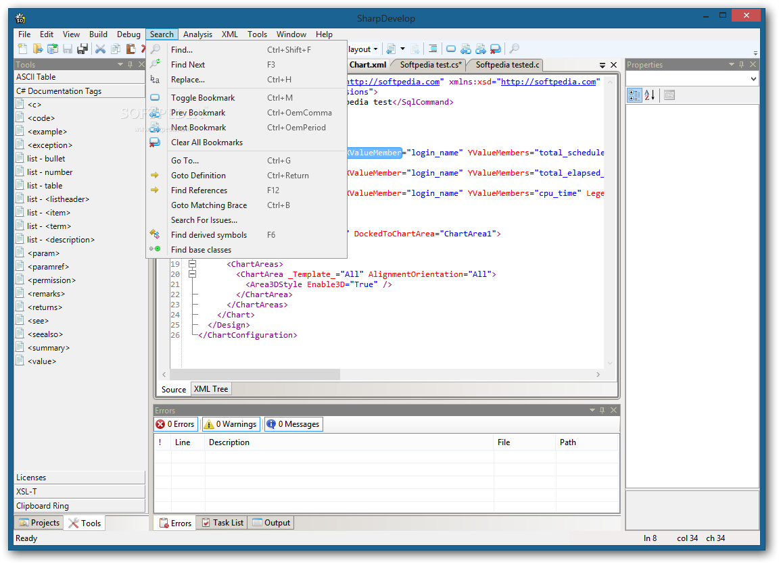Click the Cut scissors icon
This screenshot has width=779, height=564.
[x=100, y=49]
